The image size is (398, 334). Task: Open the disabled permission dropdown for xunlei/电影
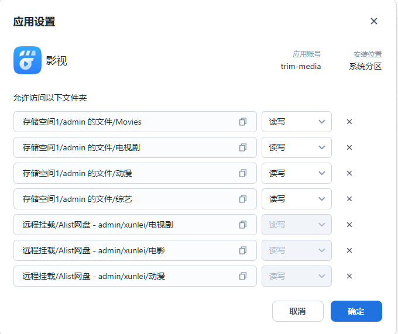click(297, 250)
